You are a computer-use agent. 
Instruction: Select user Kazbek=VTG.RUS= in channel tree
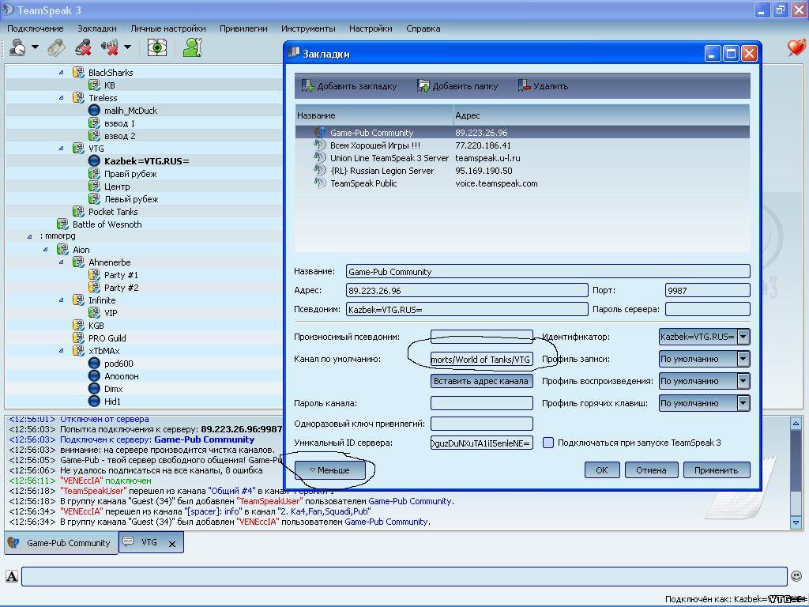point(146,161)
